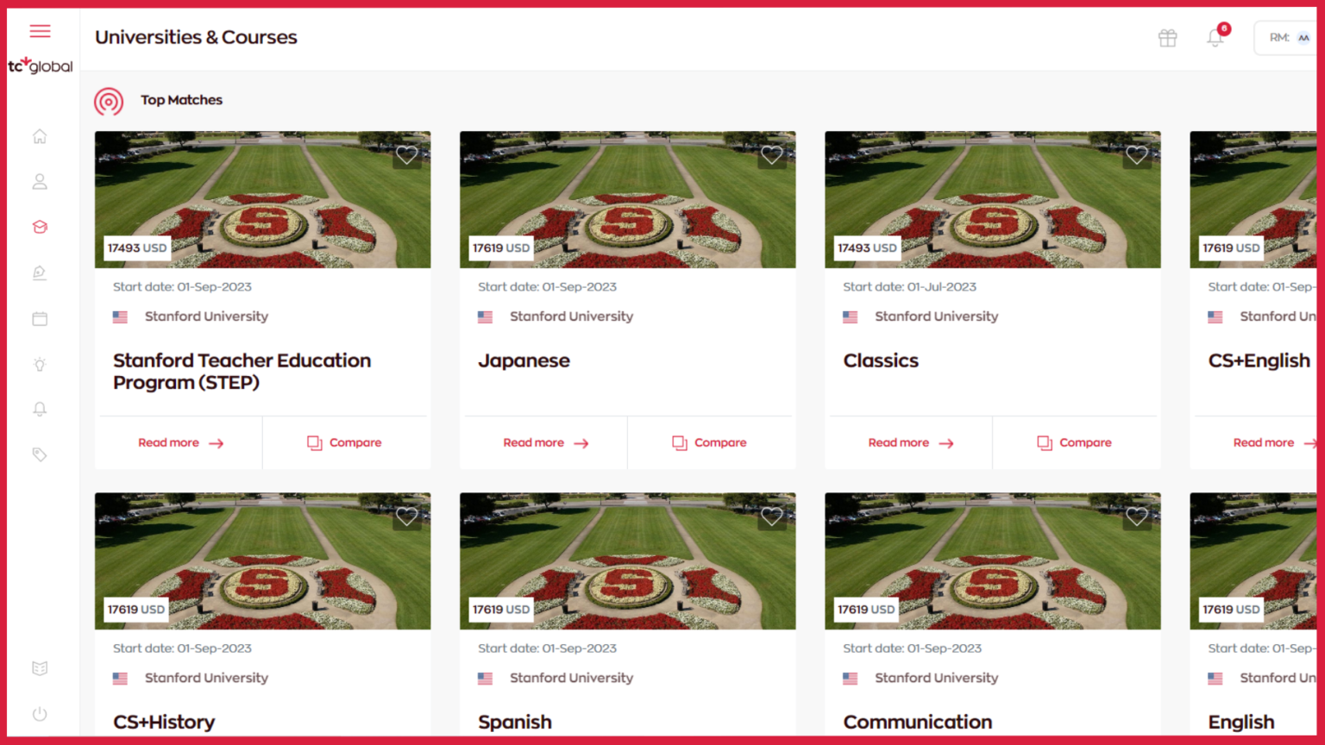Open the Home icon in the sidebar
Screen dimensions: 1325x745
coord(40,136)
